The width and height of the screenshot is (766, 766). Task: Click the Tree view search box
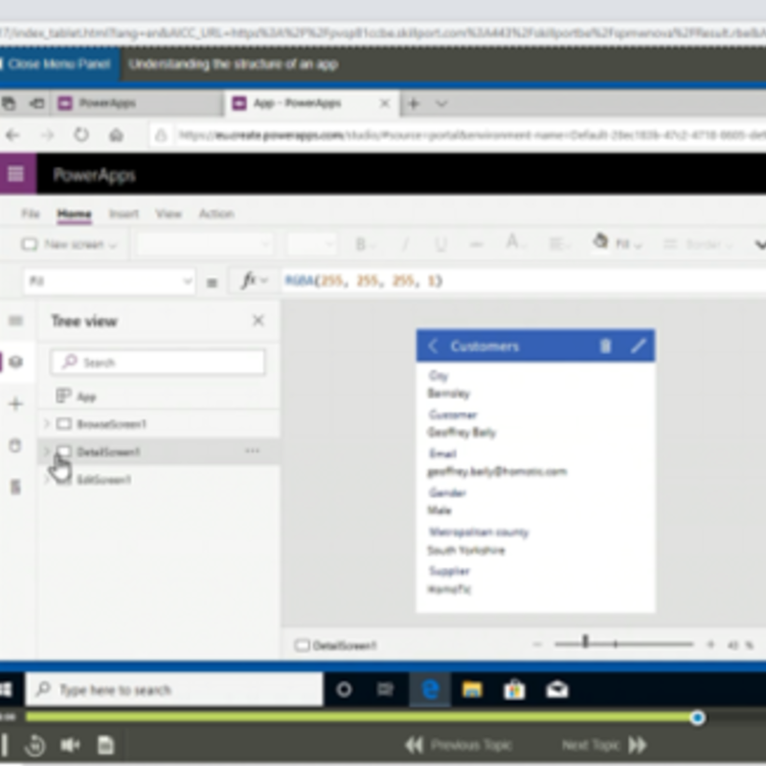click(158, 362)
